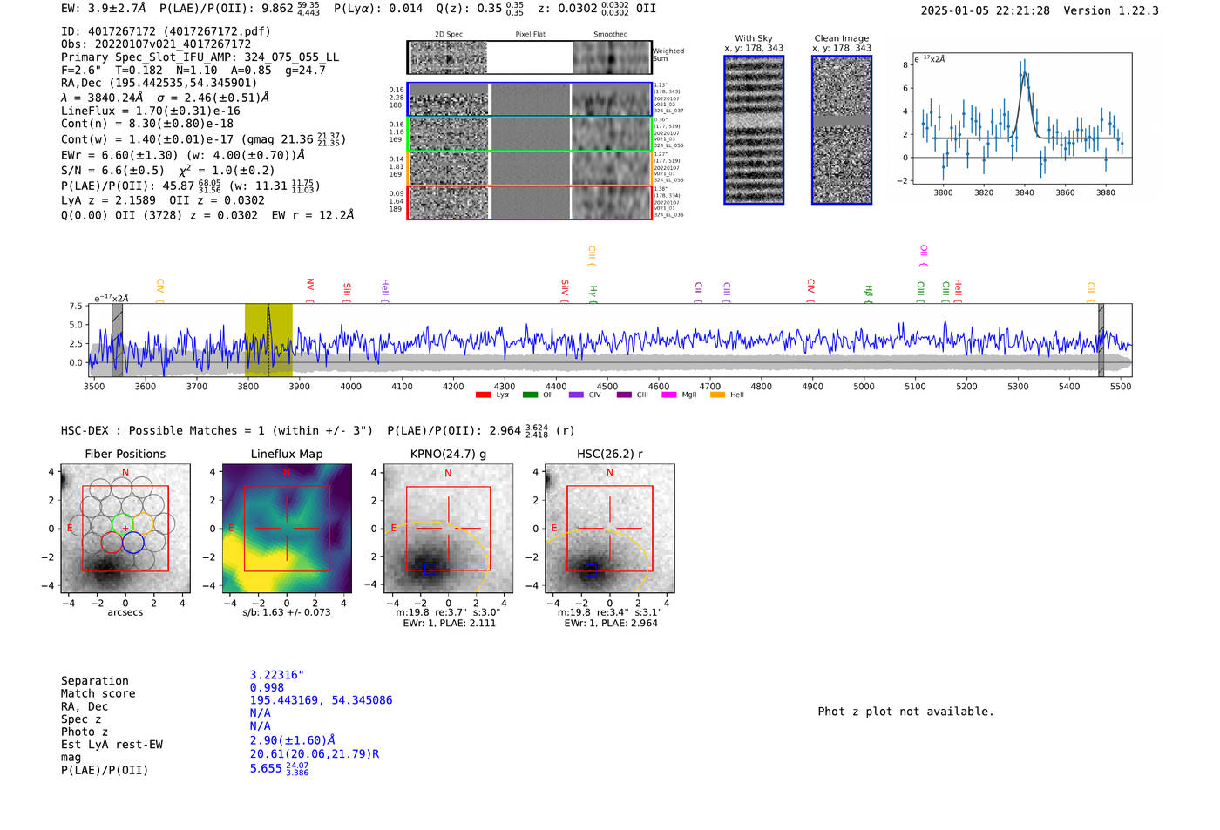Click the hatched gray band near 5460

pos(1101,341)
